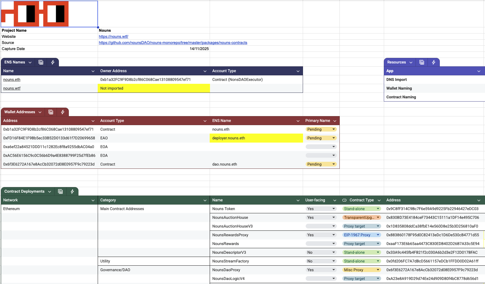Open TransparentUpg dropdown for NounsAuctionHouse
Viewport: 485px width, 284px height.
pos(362,218)
